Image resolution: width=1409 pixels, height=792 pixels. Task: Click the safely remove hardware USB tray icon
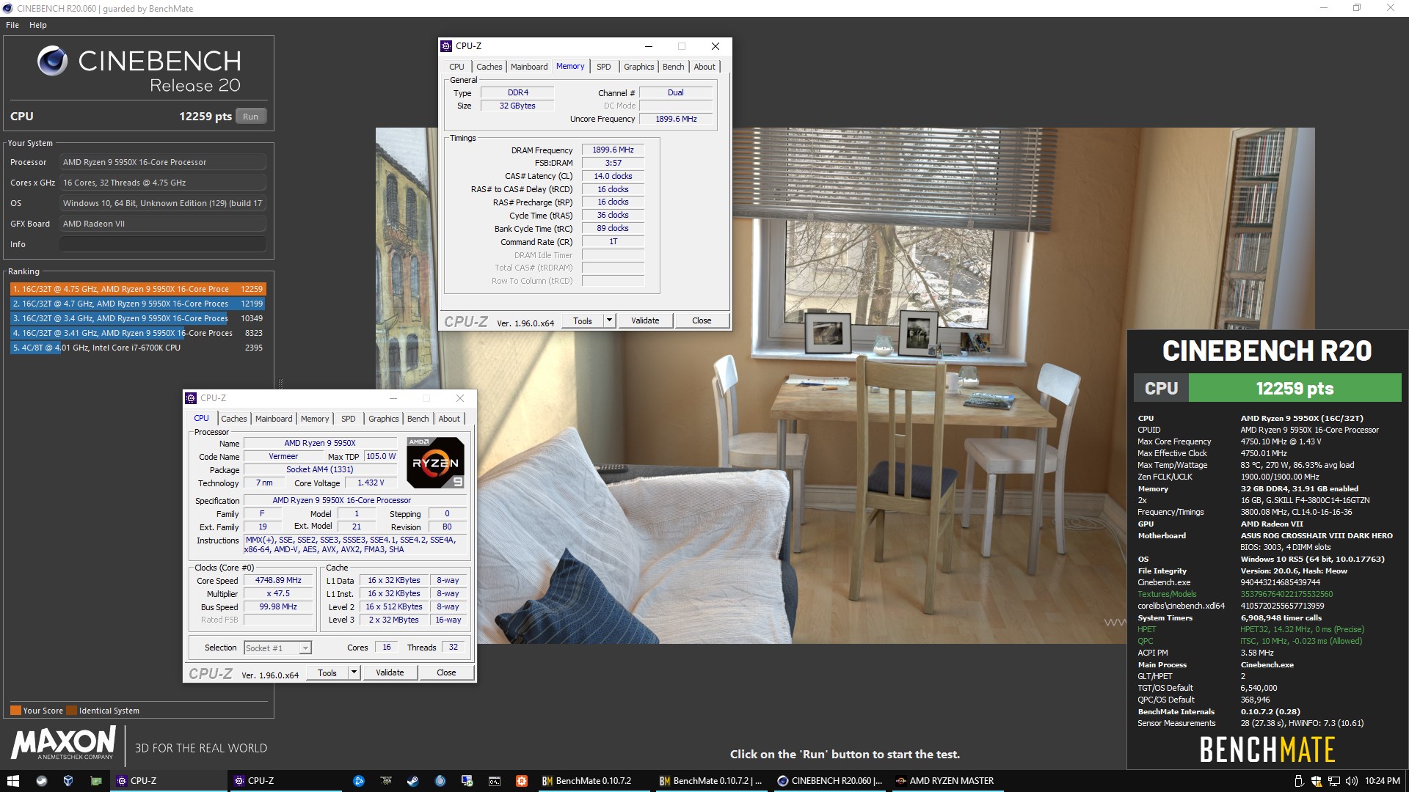(1298, 781)
